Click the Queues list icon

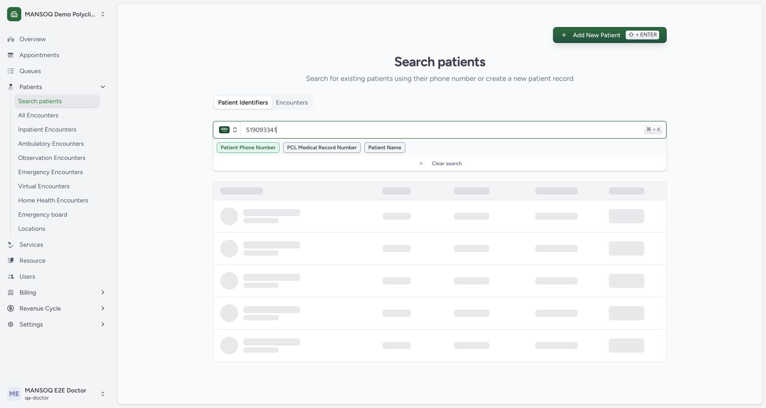tap(11, 71)
